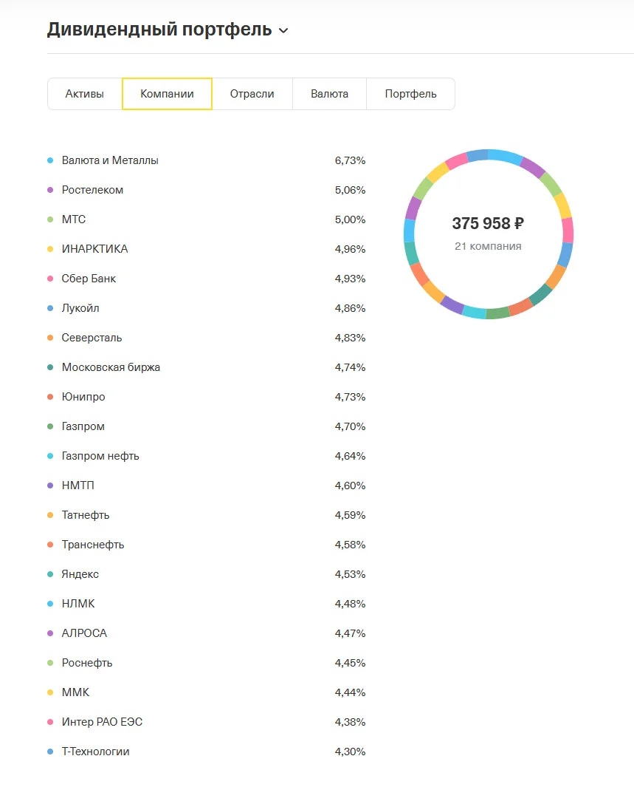Image resolution: width=634 pixels, height=787 pixels.
Task: Click the 21 компания label in chart
Action: (x=488, y=246)
